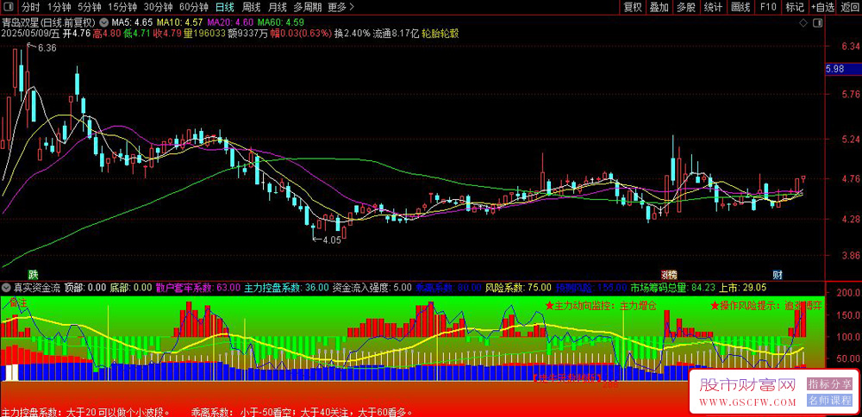Viewport: 862px width, 417px height.
Task: Switch to the 5分钟 period tab
Action: [89, 7]
